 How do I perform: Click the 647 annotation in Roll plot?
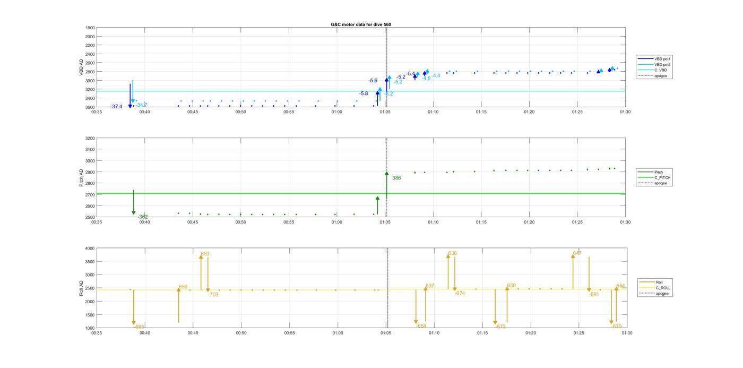pos(577,253)
